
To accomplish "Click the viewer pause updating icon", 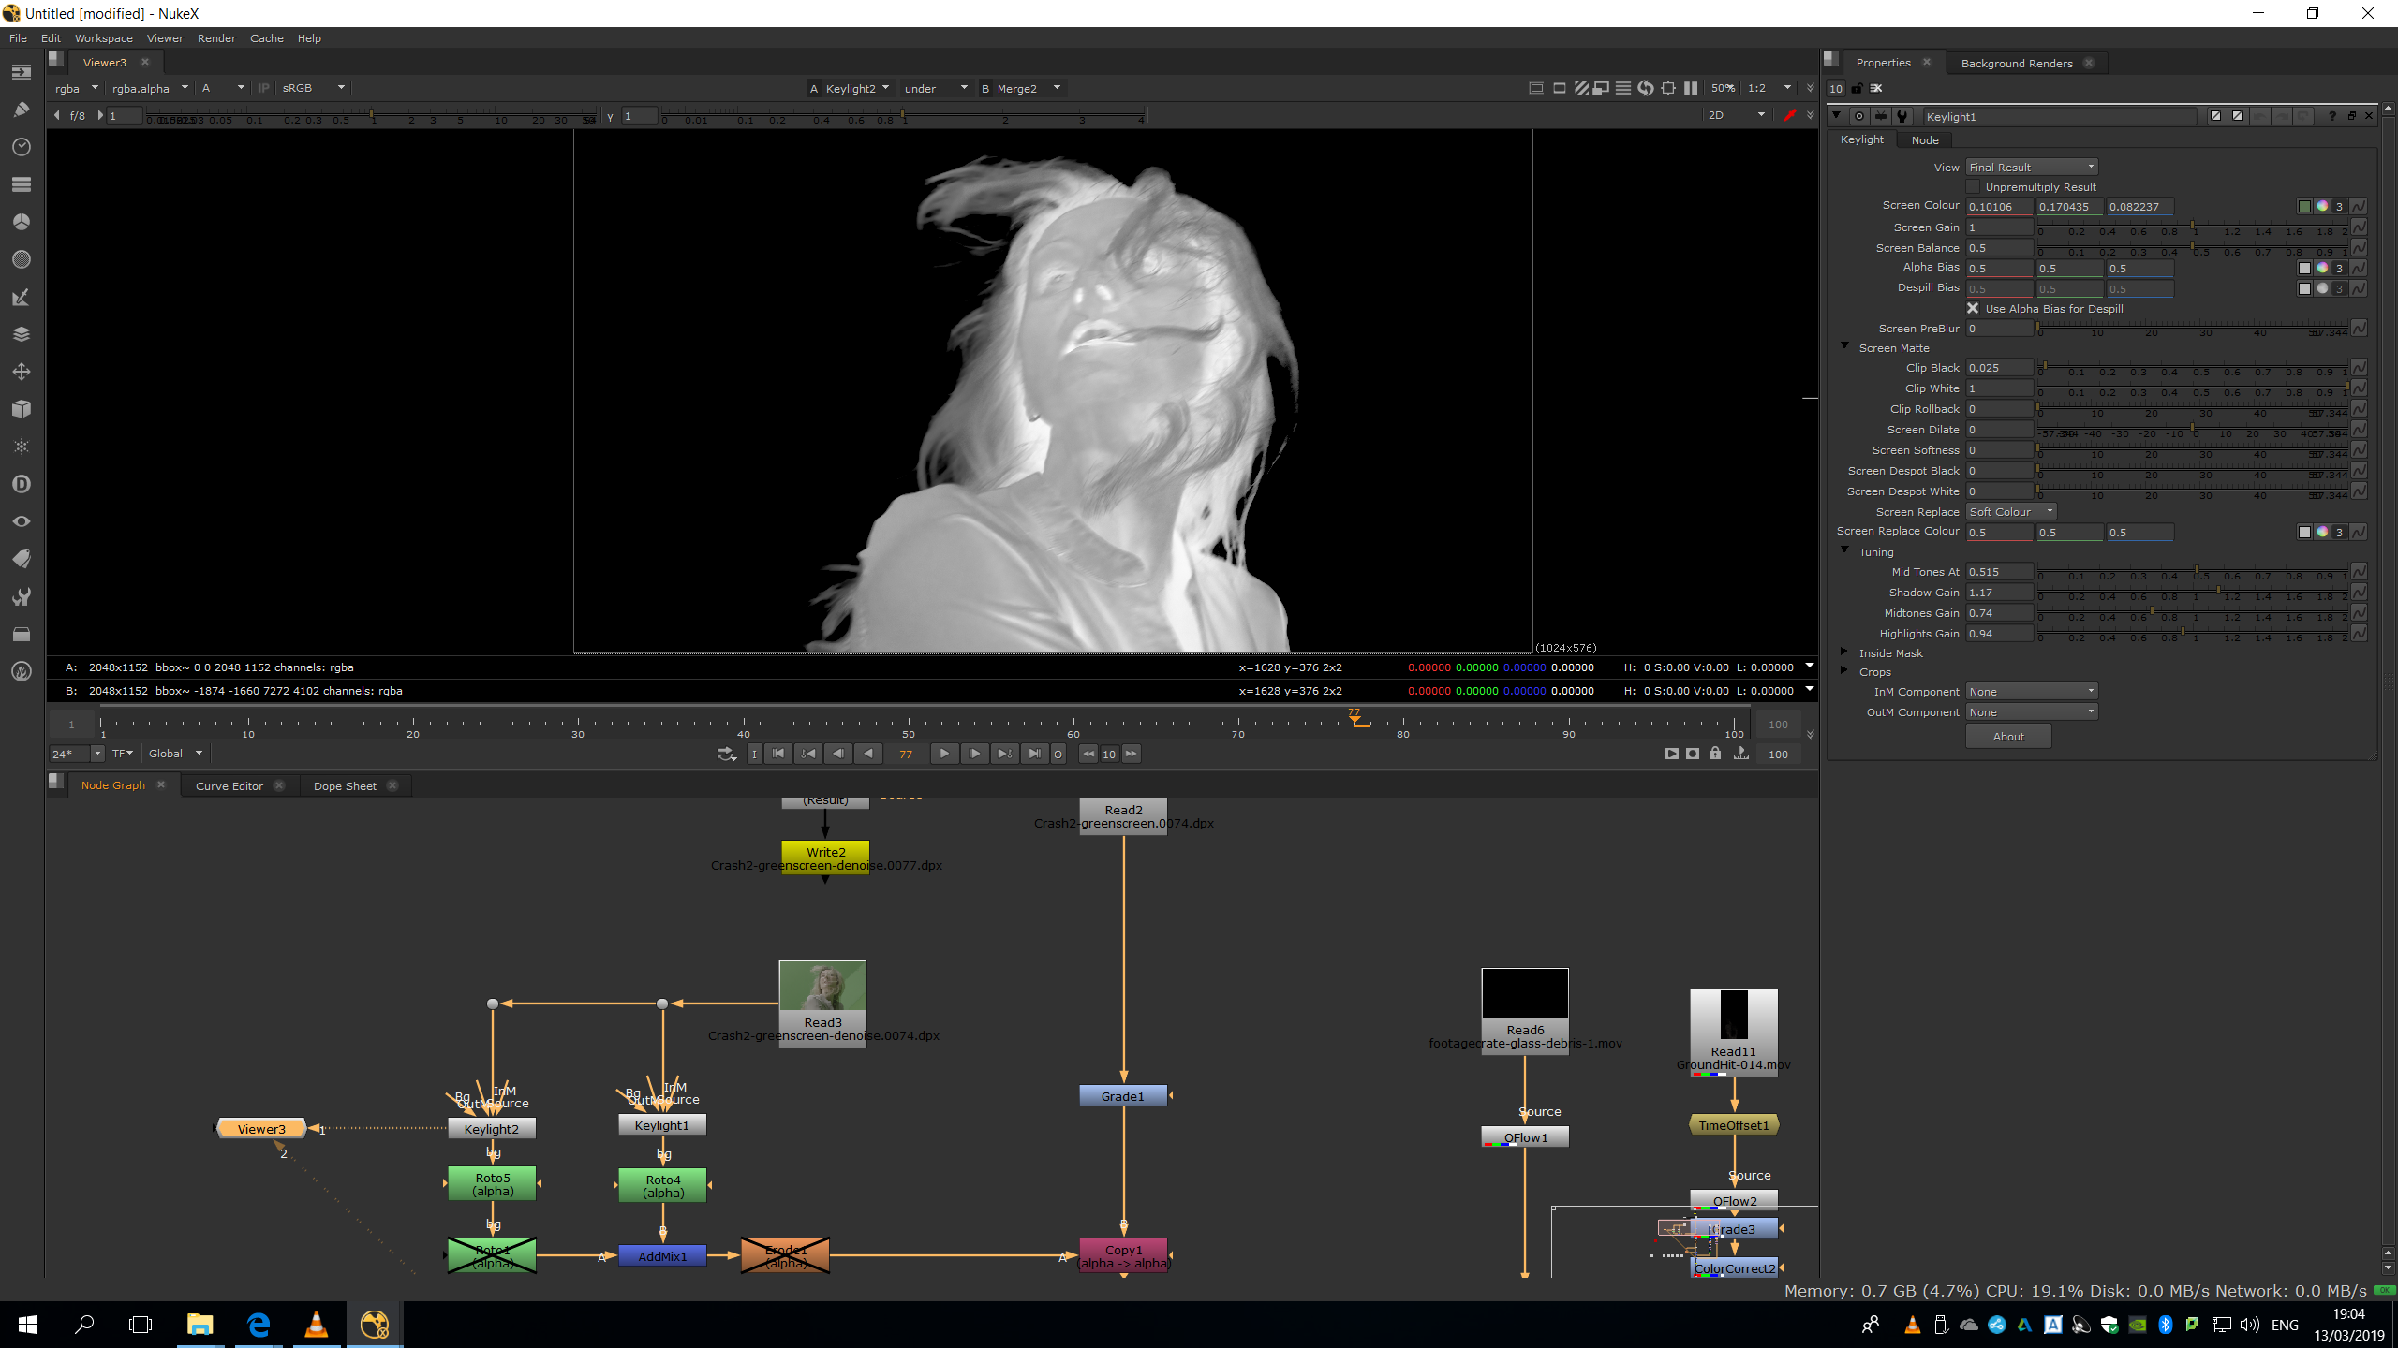I will pyautogui.click(x=1691, y=88).
